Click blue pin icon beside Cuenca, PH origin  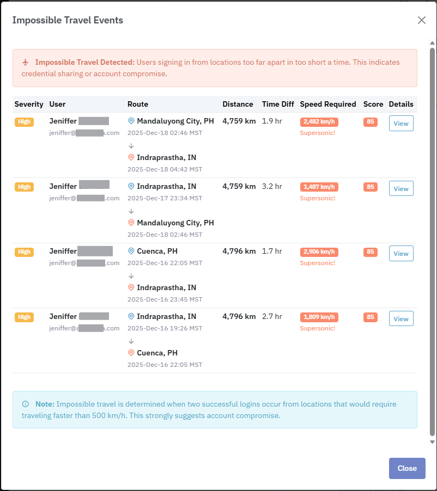coord(131,251)
